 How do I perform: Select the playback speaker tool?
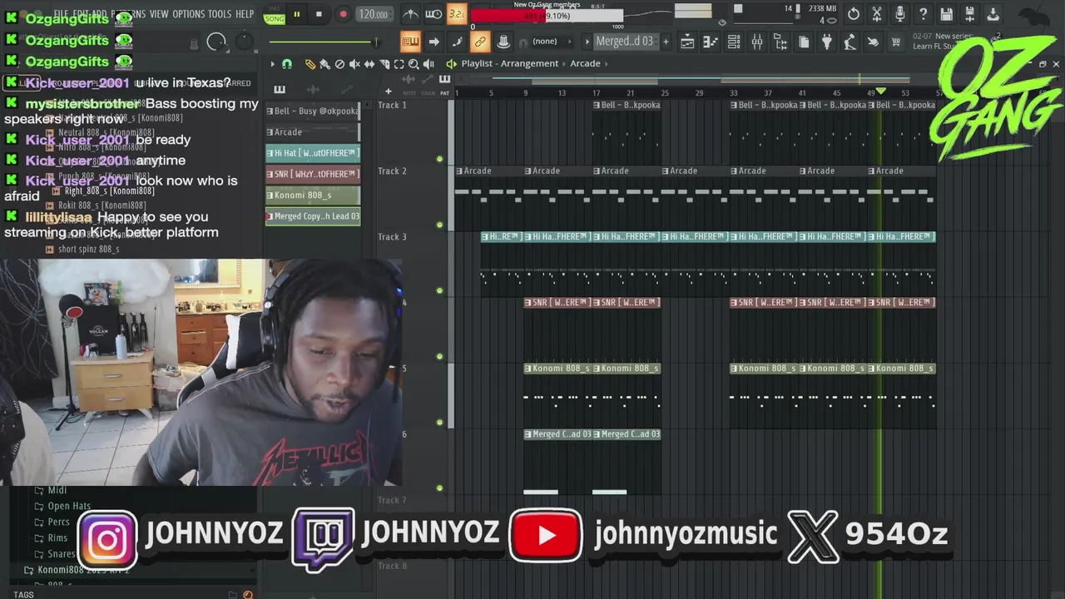point(428,64)
